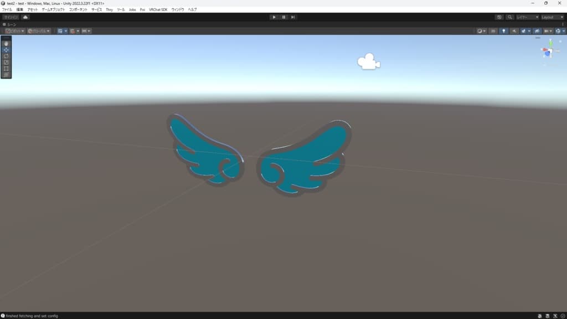This screenshot has height=319, width=567.
Task: Toggle grid visibility in the scene
Action: (x=60, y=31)
